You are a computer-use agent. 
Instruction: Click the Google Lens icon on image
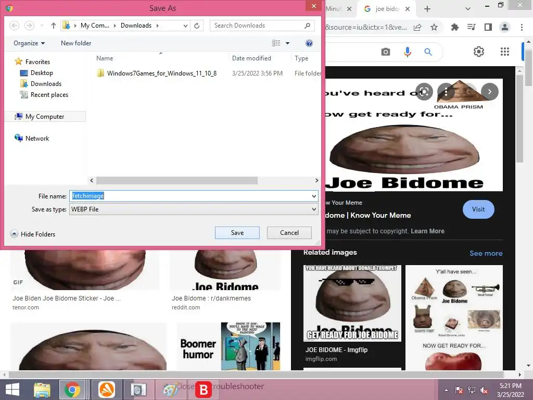coord(424,92)
